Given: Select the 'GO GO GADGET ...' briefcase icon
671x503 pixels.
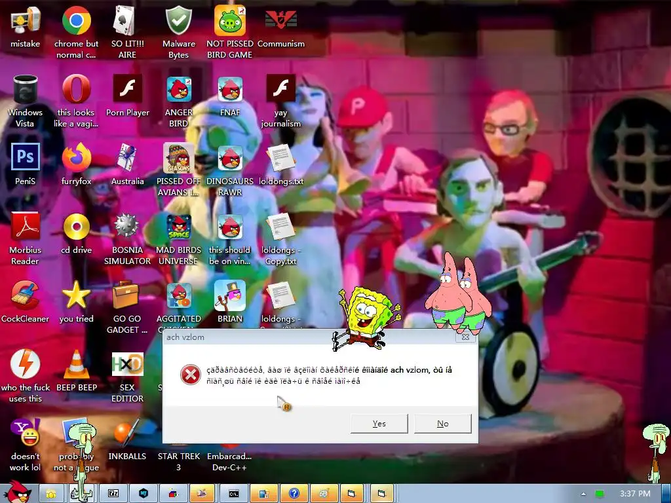Looking at the screenshot, I should tap(126, 295).
